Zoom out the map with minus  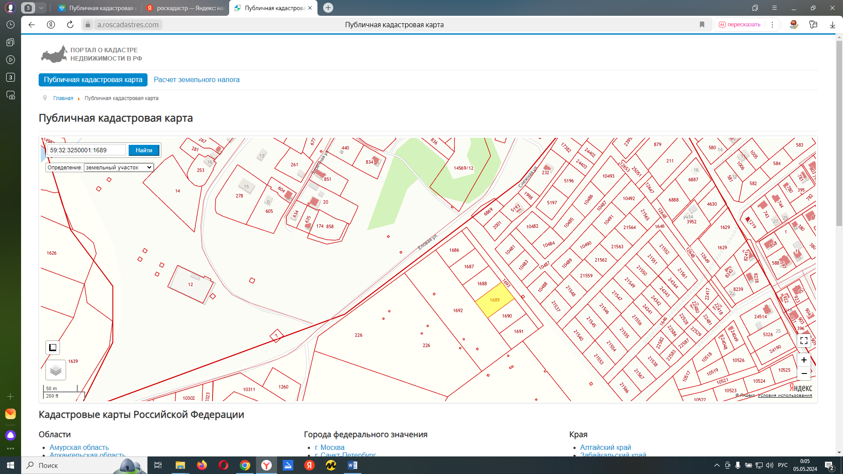coord(803,373)
